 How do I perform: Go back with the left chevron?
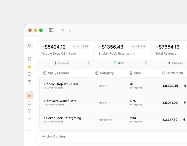63,30
